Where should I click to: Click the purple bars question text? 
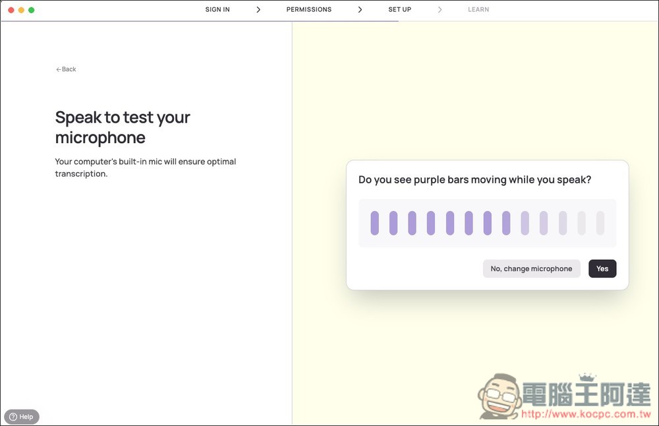pos(474,179)
